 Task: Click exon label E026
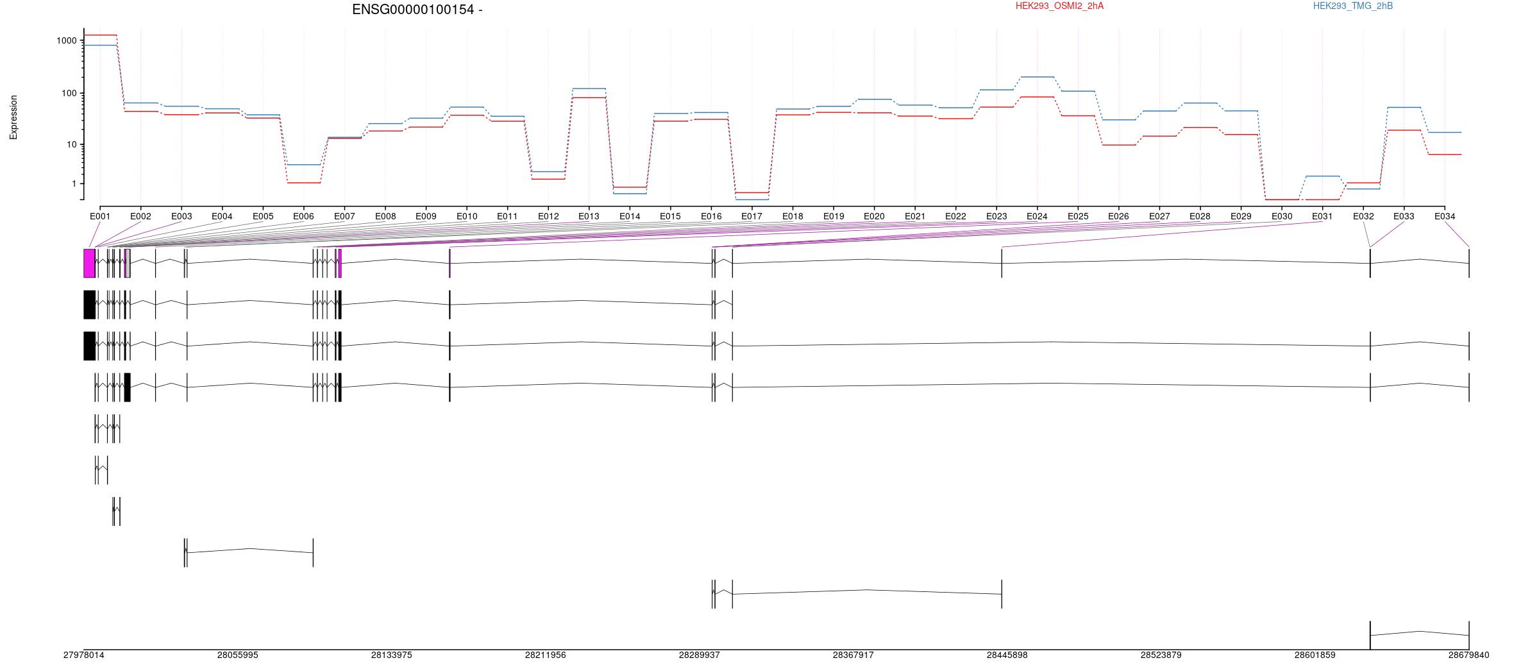[x=1118, y=216]
